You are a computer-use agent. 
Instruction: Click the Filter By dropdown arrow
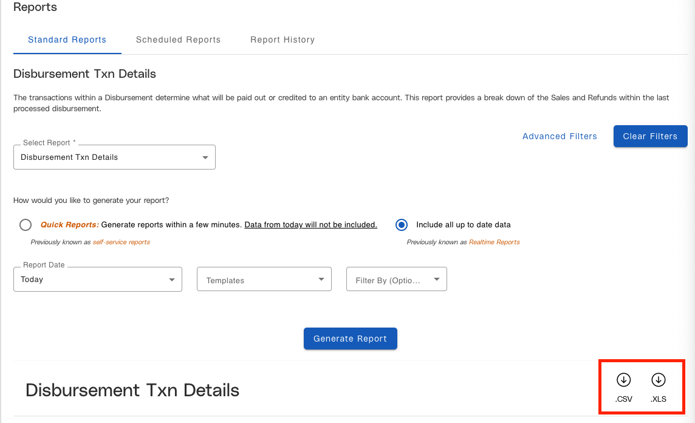click(x=437, y=280)
